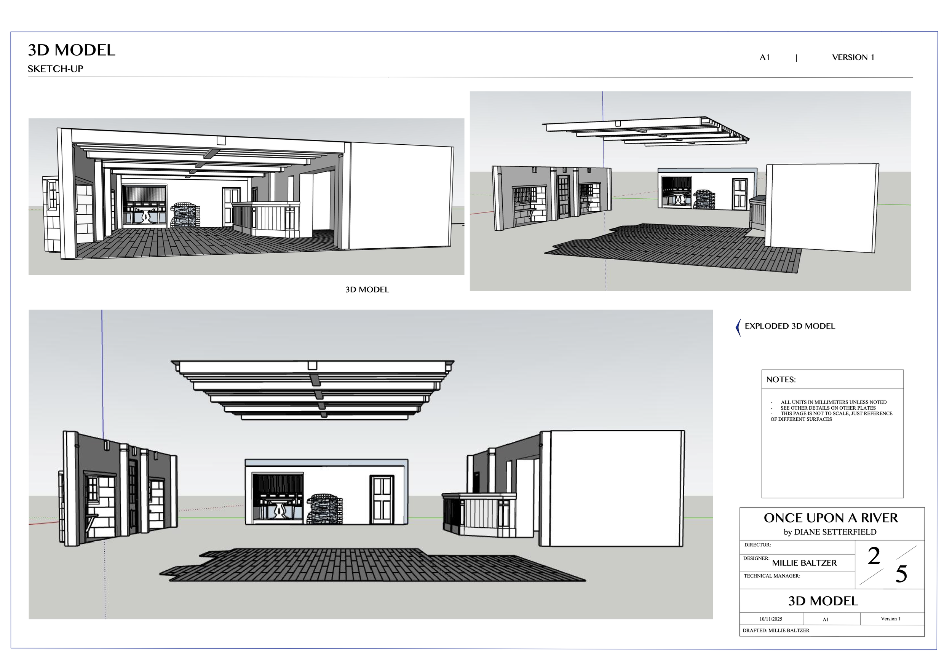
Task: Click the blue arrow beside 'EXPLODED 3D MODEL'
Action: click(x=738, y=327)
